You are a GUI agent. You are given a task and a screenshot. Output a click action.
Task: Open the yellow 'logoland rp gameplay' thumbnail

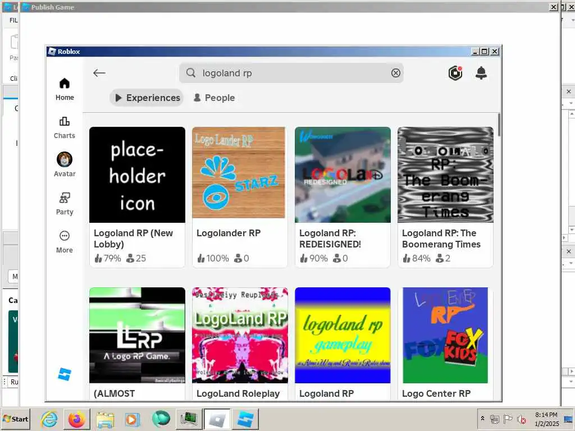click(343, 336)
